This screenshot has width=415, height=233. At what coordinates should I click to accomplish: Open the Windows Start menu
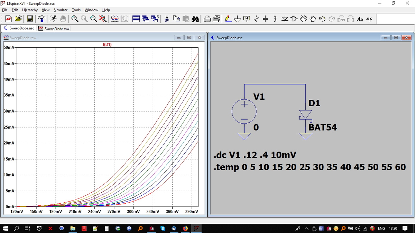click(6, 228)
